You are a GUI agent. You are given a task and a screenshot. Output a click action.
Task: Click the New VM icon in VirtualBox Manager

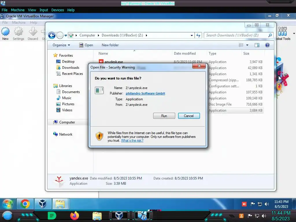(5, 34)
